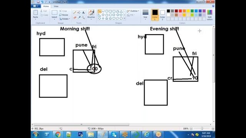Select the Right triangle shape
Image resolution: width=246 pixels, height=138 pixels.
click(x=100, y=15)
